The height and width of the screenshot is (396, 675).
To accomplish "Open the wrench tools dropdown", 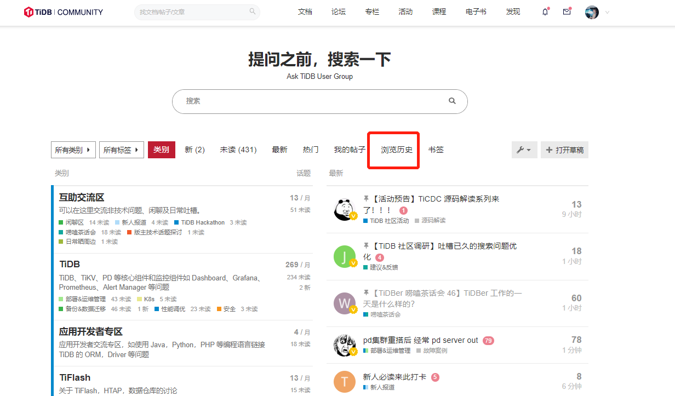I will pyautogui.click(x=524, y=150).
